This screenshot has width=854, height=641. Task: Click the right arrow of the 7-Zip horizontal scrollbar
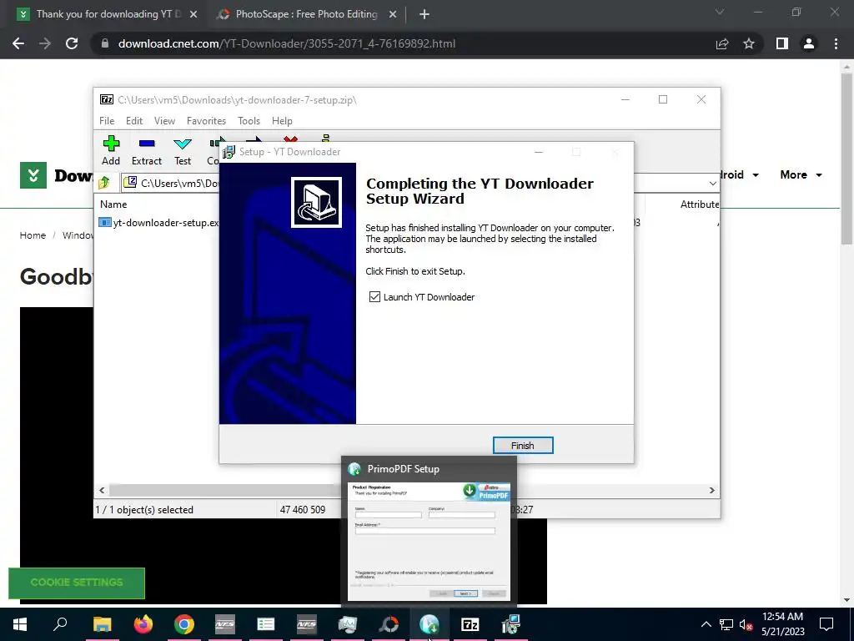tap(711, 490)
